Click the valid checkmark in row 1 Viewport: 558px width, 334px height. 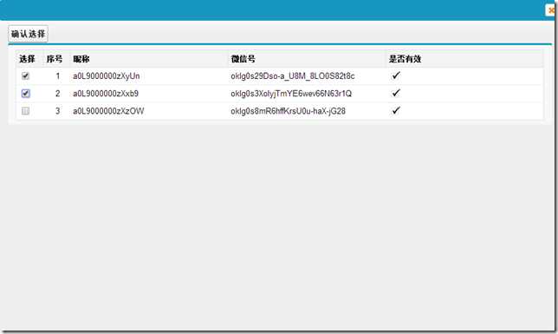396,75
